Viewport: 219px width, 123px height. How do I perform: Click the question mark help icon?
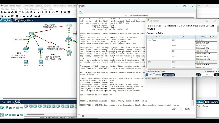[x=217, y=12]
